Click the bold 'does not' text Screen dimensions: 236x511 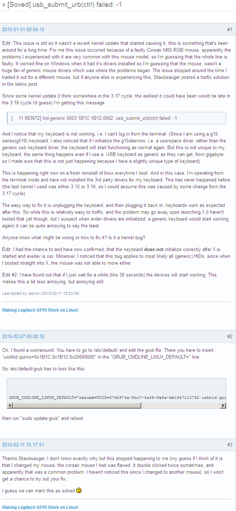(154, 250)
